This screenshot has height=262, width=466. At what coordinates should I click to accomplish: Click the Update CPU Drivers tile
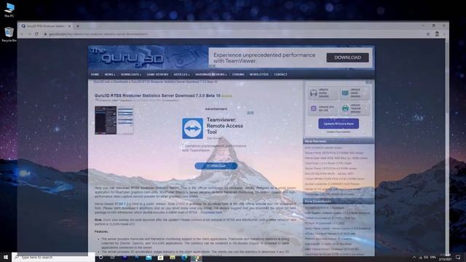click(x=323, y=108)
